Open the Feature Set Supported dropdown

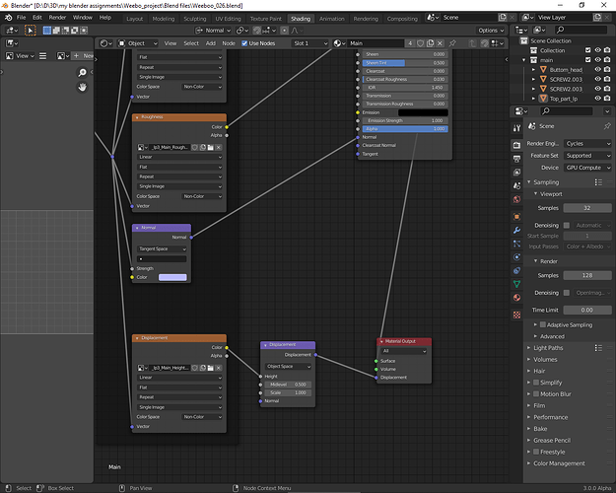pos(587,156)
